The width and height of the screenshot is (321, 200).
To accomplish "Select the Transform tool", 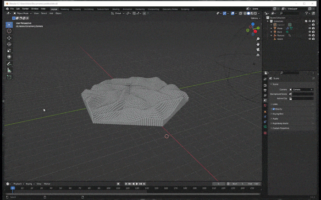I will [9, 57].
